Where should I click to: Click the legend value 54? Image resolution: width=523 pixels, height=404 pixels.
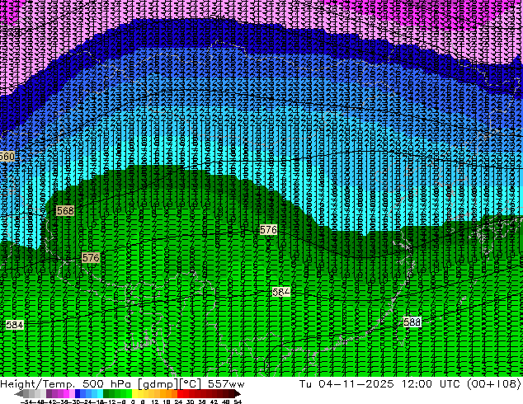point(238,402)
